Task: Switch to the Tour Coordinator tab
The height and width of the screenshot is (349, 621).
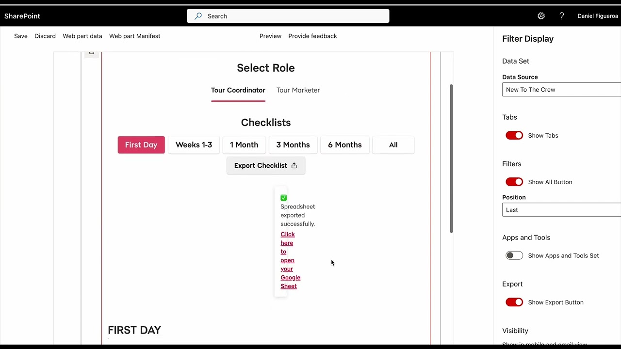Action: tap(238, 90)
